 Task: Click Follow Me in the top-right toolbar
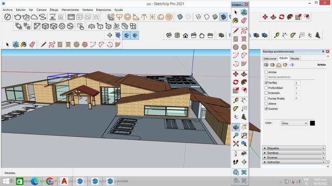pos(290,17)
